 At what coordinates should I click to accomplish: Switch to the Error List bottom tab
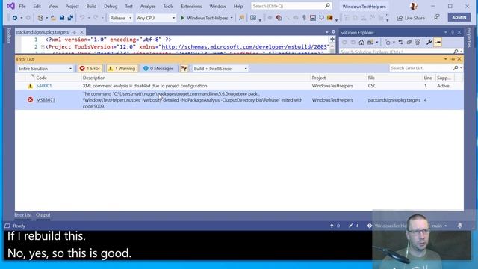(x=23, y=215)
